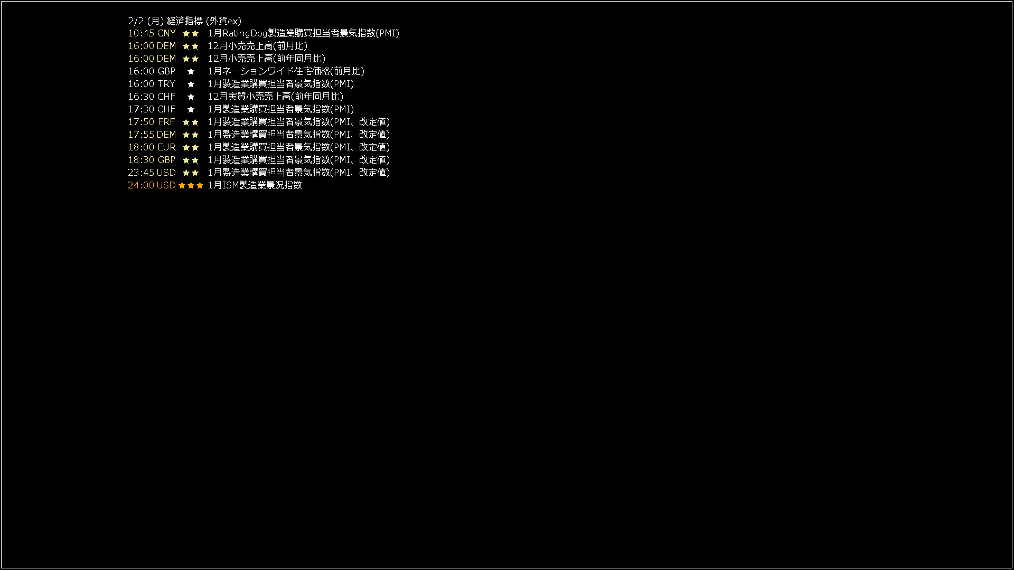Click single star icon on 16:00 GBP row
This screenshot has width=1014, height=570.
[191, 71]
